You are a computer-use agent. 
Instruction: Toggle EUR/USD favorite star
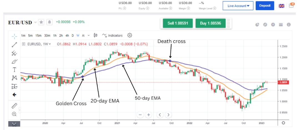(x=41, y=22)
